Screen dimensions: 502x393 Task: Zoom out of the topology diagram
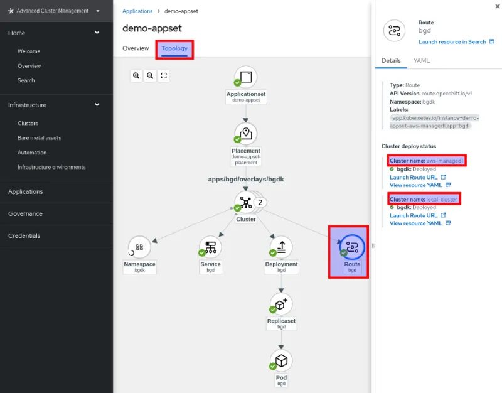click(x=150, y=75)
